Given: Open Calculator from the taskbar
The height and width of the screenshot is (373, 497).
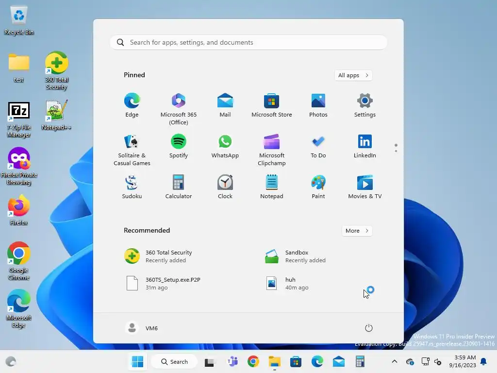Looking at the screenshot, I should click(360, 361).
